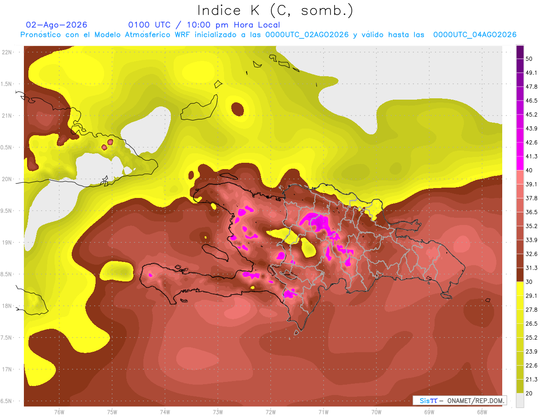Click the '22N' latitude label
541x418 pixels.
[7, 52]
